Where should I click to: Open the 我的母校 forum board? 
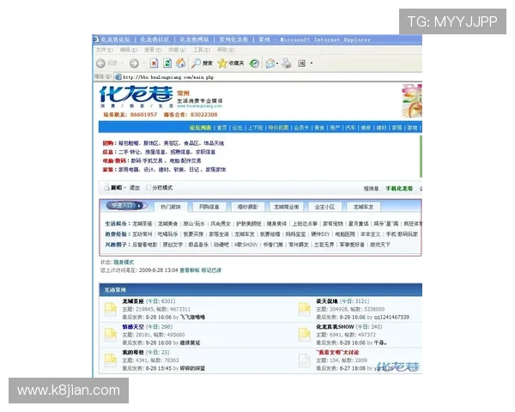133,352
